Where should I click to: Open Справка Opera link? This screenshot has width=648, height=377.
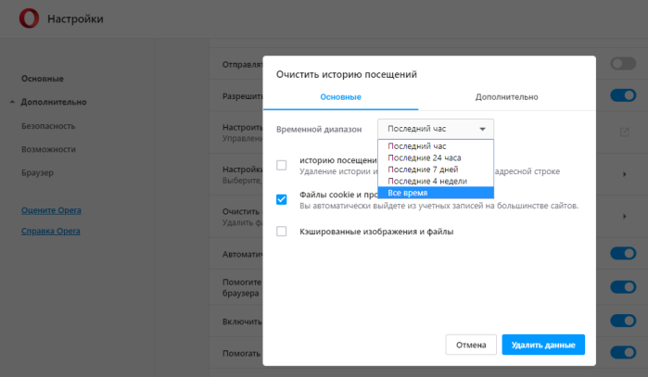51,232
